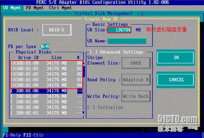Check physical disk 00:01:08

click(14, 102)
